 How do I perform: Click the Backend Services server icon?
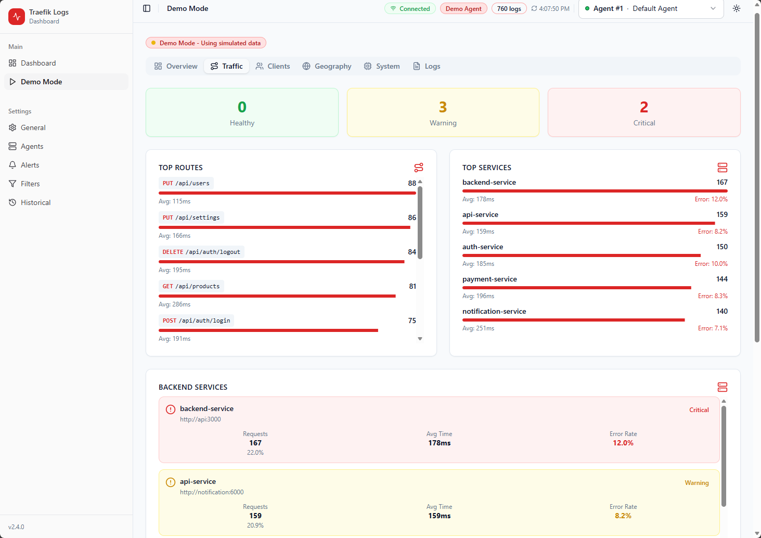[x=722, y=387]
